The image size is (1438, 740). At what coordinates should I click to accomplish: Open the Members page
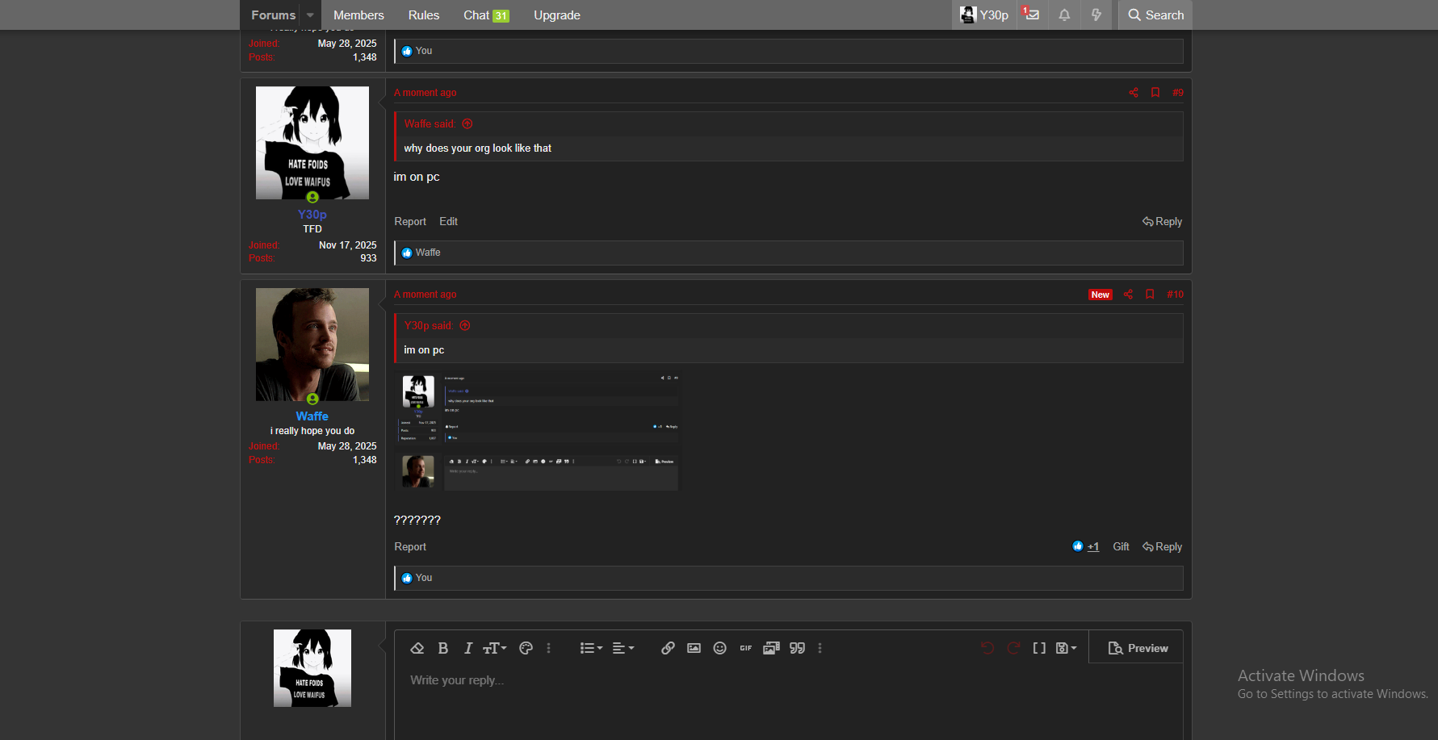point(358,15)
